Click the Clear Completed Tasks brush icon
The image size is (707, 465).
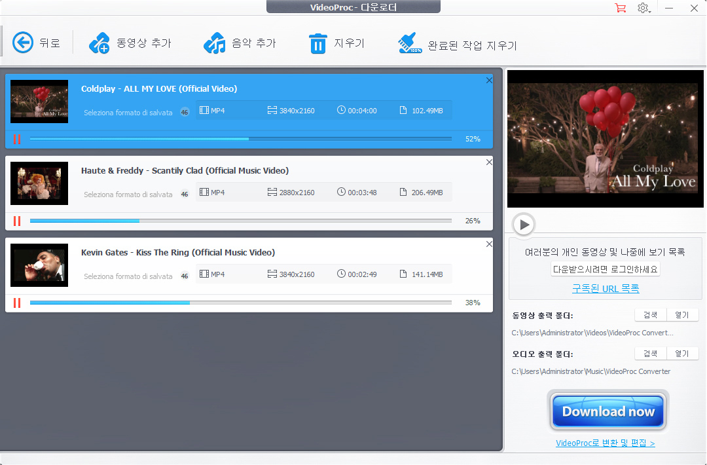point(410,44)
